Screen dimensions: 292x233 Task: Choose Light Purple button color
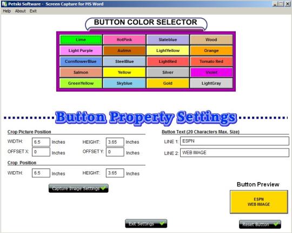coord(81,50)
